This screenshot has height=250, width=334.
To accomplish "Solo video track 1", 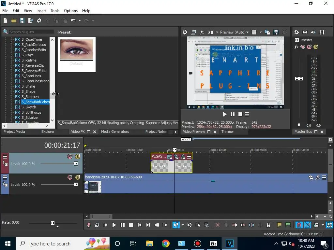I will tap(78, 157).
